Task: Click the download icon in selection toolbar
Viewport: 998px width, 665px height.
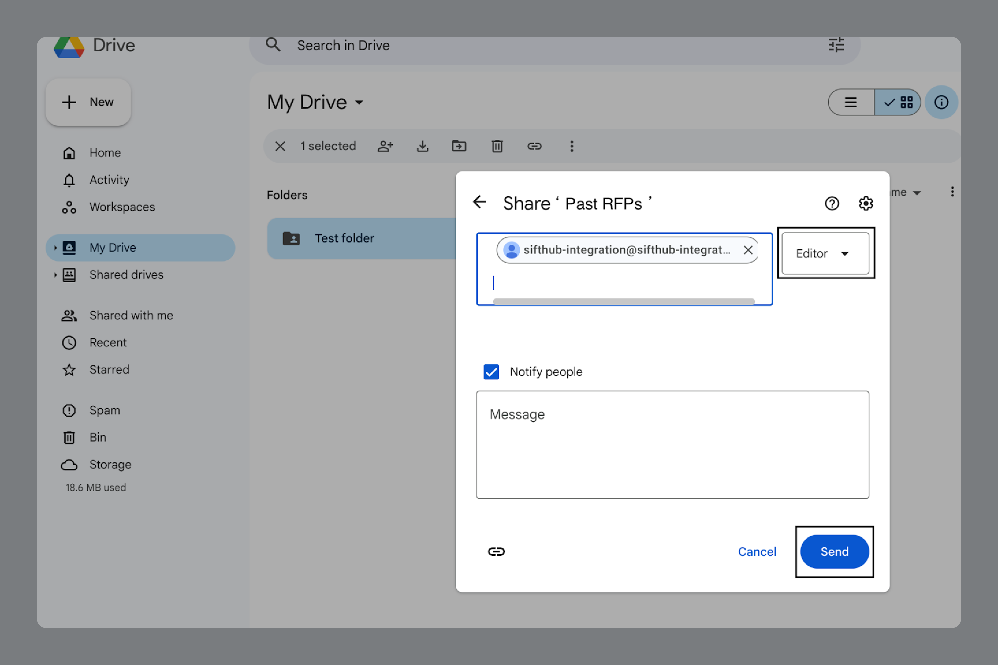Action: click(x=422, y=146)
